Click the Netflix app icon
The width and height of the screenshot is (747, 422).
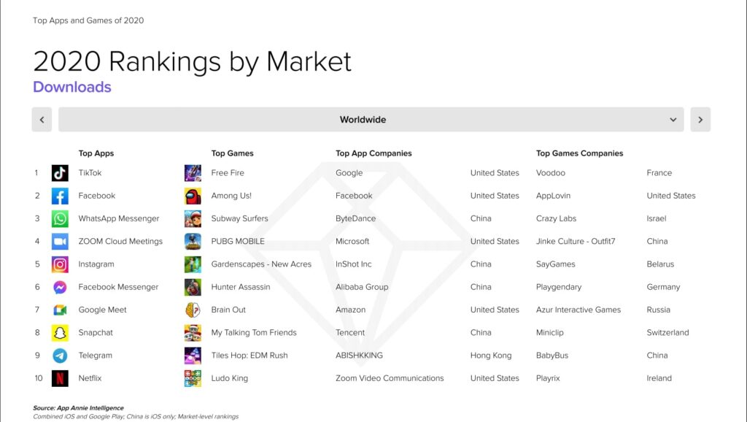[60, 378]
